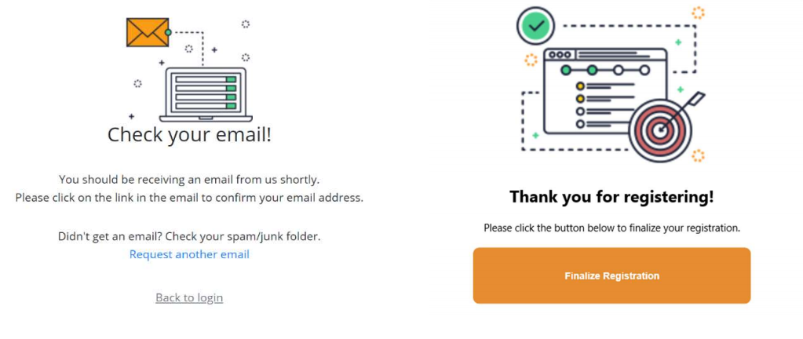Click the red bullseye target icon

pyautogui.click(x=660, y=130)
